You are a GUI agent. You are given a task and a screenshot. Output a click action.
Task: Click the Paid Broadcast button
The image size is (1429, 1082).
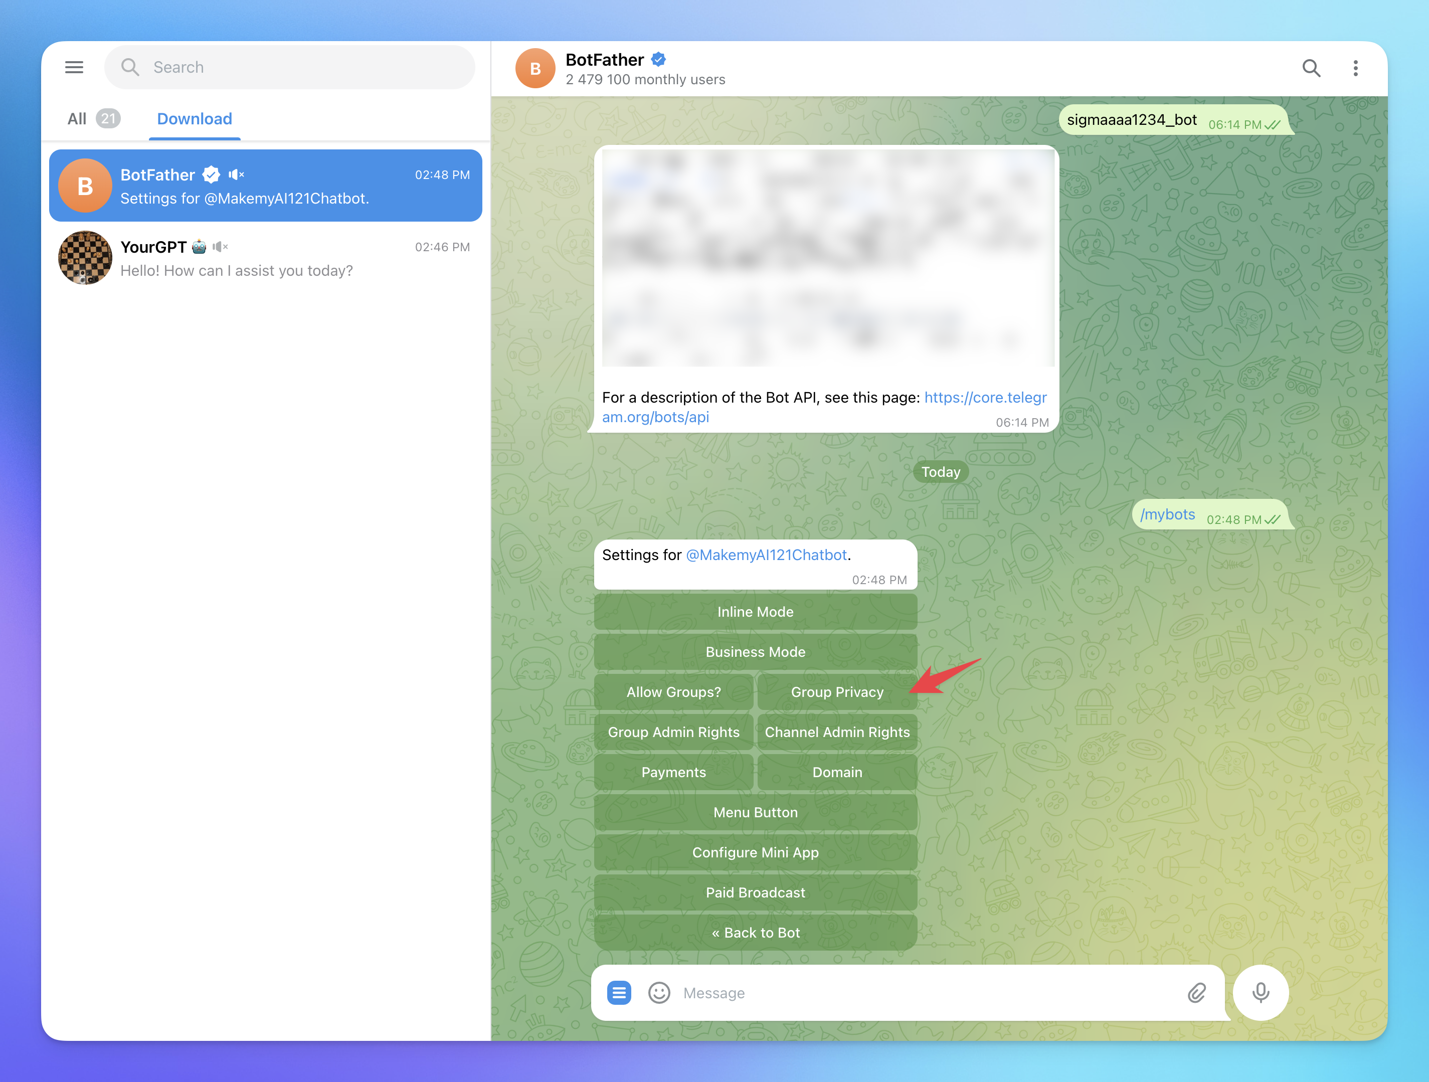click(x=755, y=892)
